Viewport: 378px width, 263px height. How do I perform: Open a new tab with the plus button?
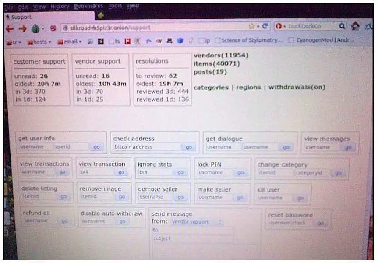tap(100, 16)
